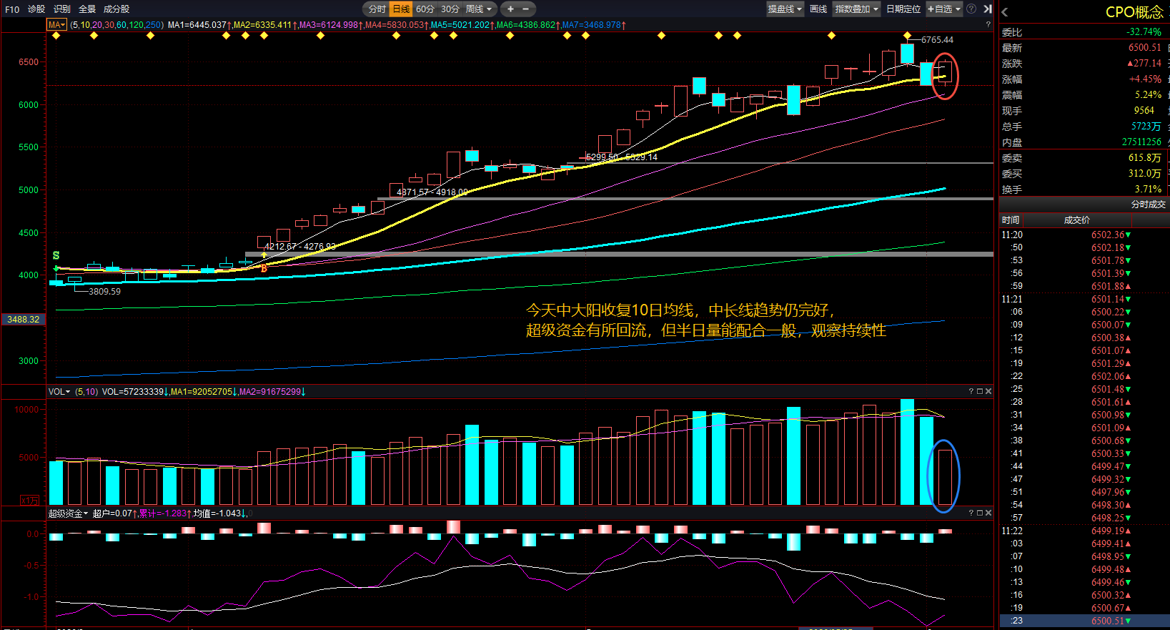Screen dimensions: 1170x630
Task: Switch chart to 60分 period
Action: click(425, 9)
